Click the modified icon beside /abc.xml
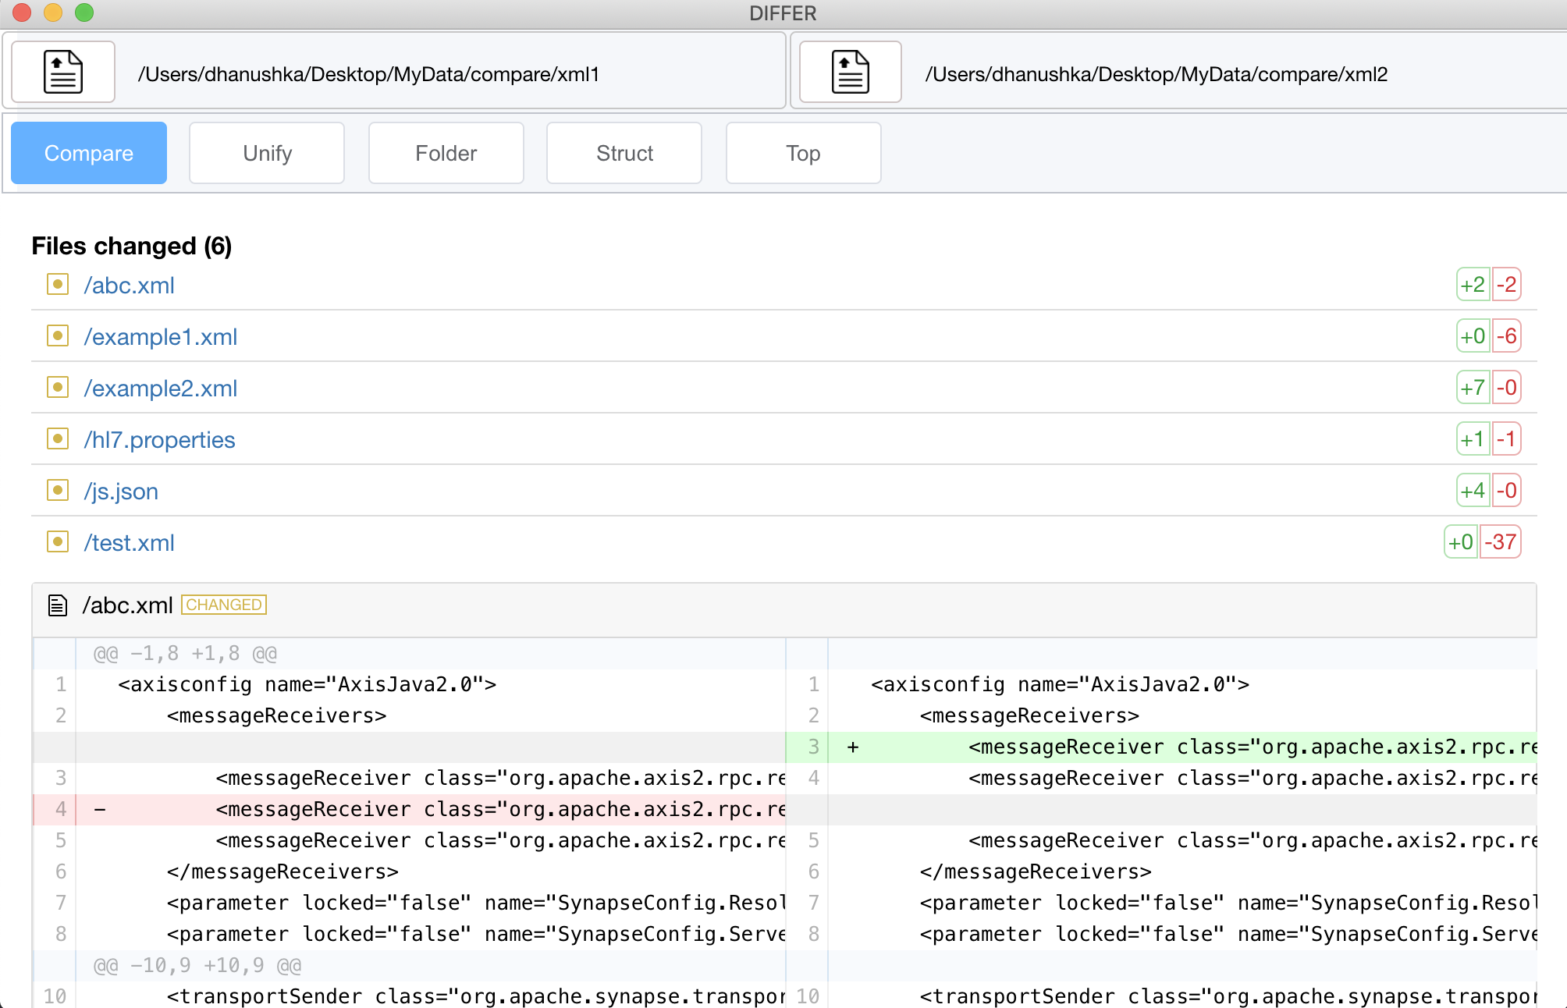 pos(58,285)
